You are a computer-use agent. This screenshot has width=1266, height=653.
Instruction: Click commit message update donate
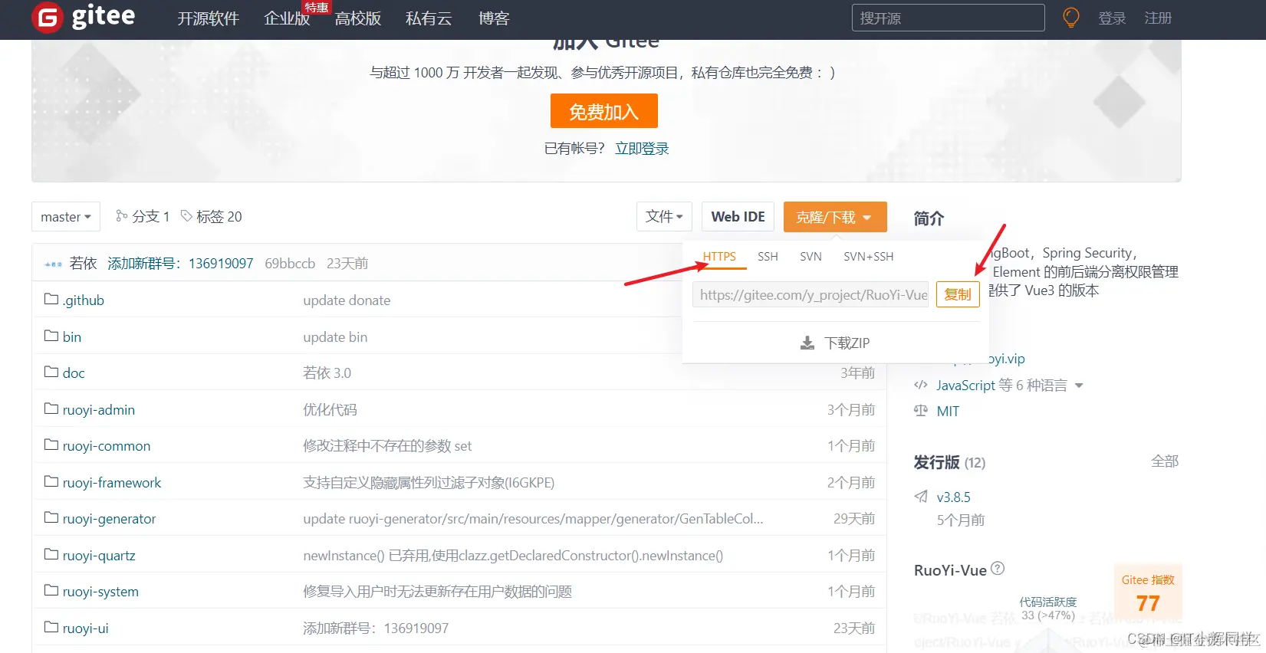[x=347, y=300]
